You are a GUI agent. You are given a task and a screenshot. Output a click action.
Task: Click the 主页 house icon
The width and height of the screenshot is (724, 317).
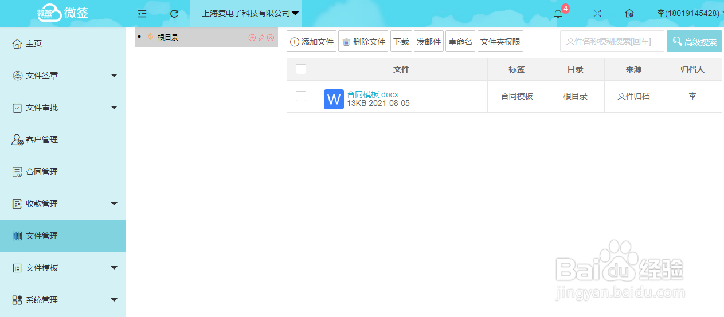(17, 43)
